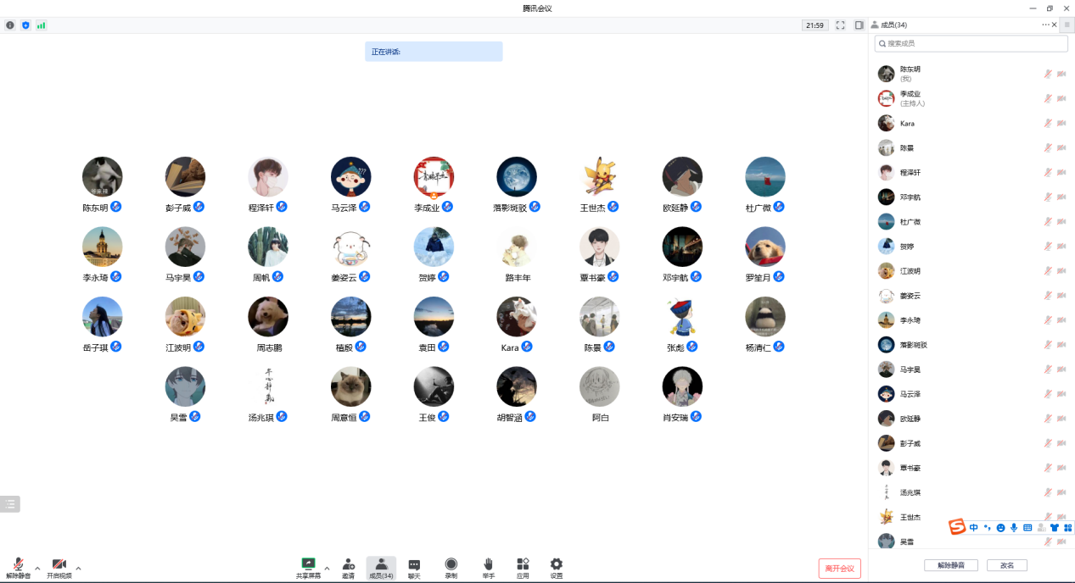Viewport: 1075px width, 583px height.
Task: Expand audio options arrow beside 解除静音
Action: tap(37, 568)
